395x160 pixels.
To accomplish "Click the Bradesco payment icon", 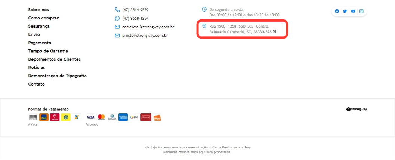I will (x=55, y=117).
